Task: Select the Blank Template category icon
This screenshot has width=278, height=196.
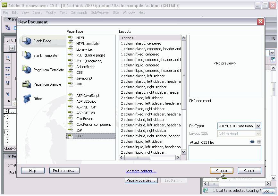Action: [x=27, y=55]
